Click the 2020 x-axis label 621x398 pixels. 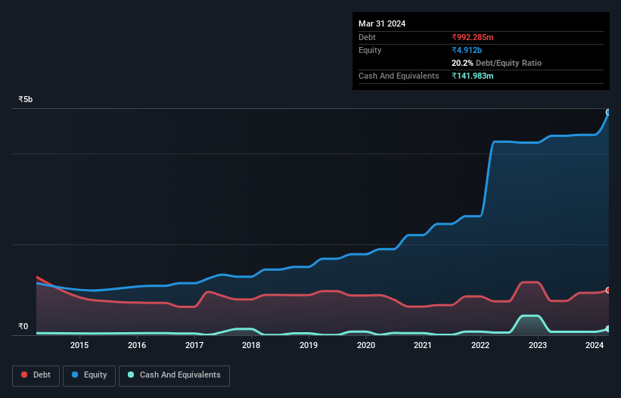366,345
